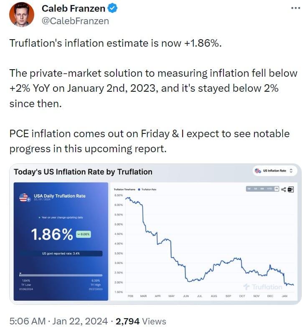The width and height of the screenshot is (302, 329).
Task: Select the YTD timeframe option
Action: pyautogui.click(x=269, y=189)
